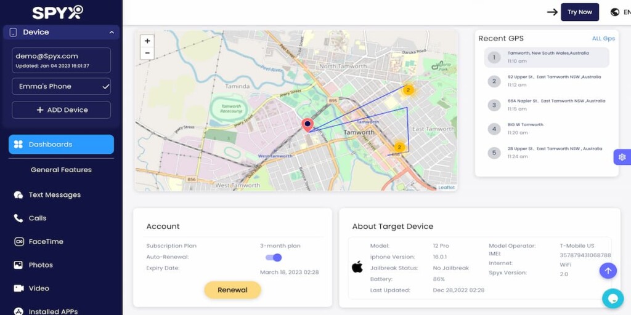Open the Video section
Image resolution: width=631 pixels, height=315 pixels.
(x=39, y=288)
